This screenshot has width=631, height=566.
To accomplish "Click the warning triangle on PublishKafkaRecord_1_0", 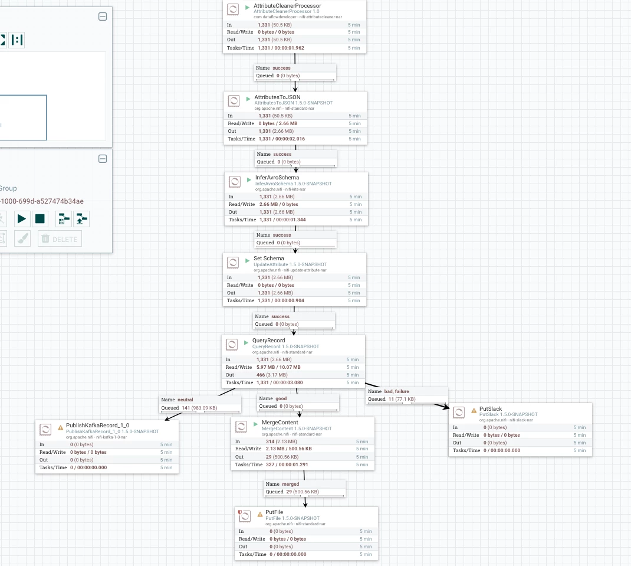I will click(x=60, y=427).
